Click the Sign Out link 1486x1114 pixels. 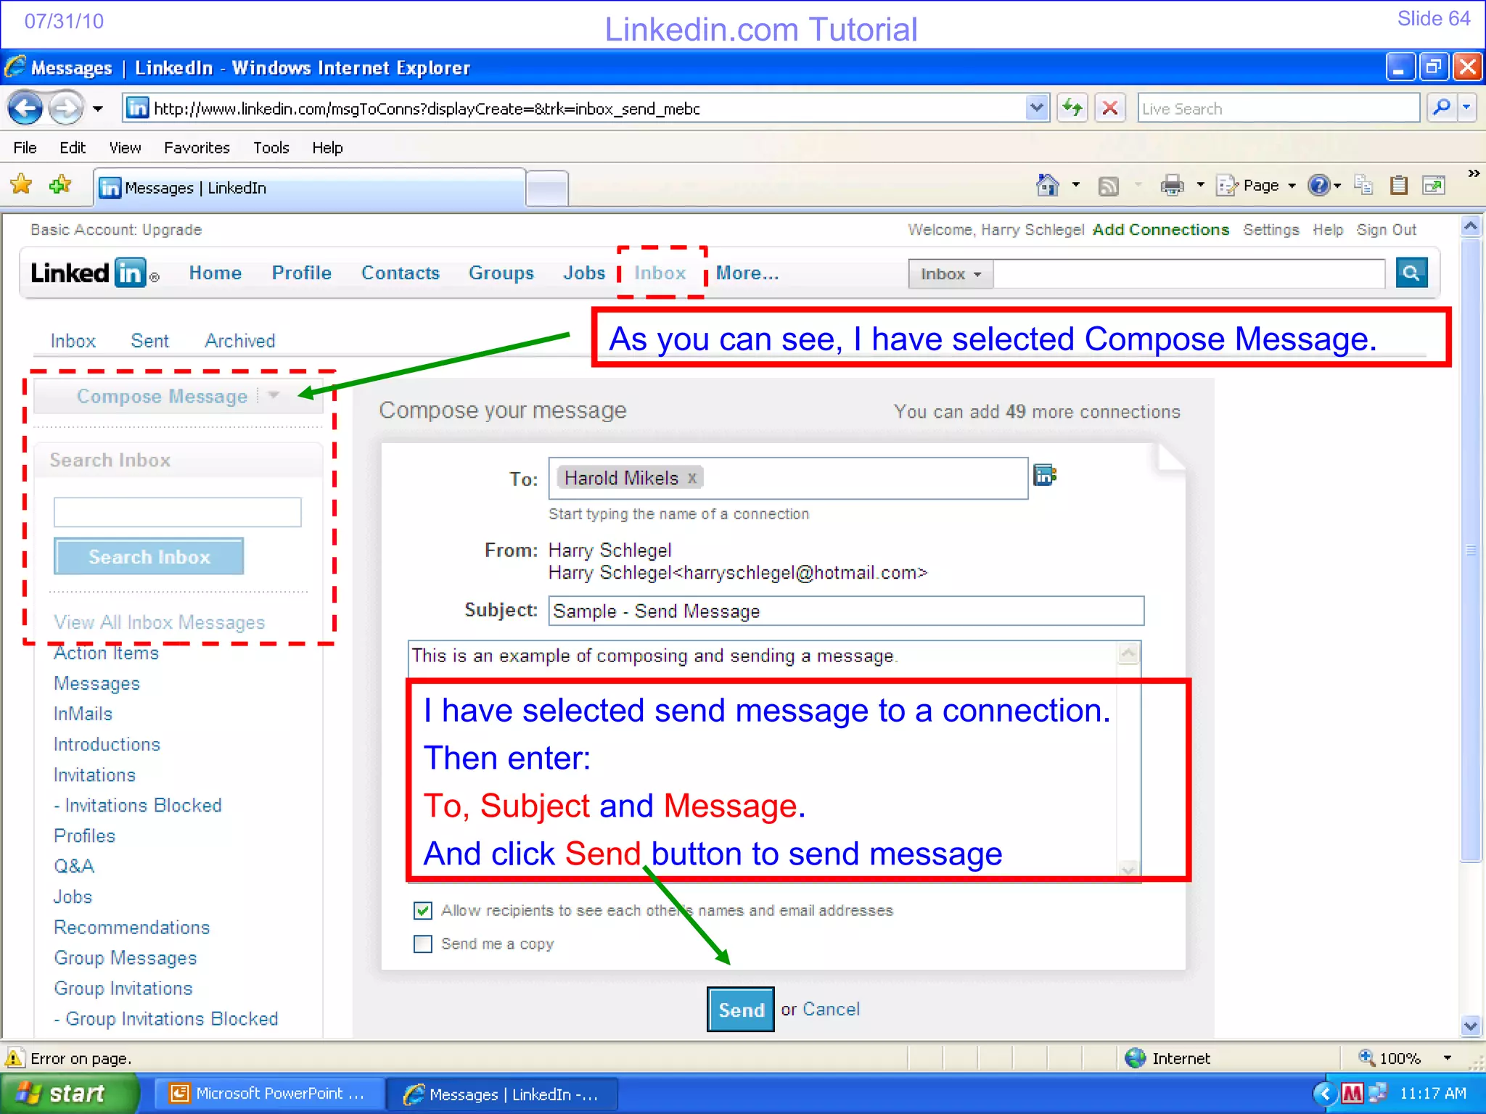coord(1387,230)
